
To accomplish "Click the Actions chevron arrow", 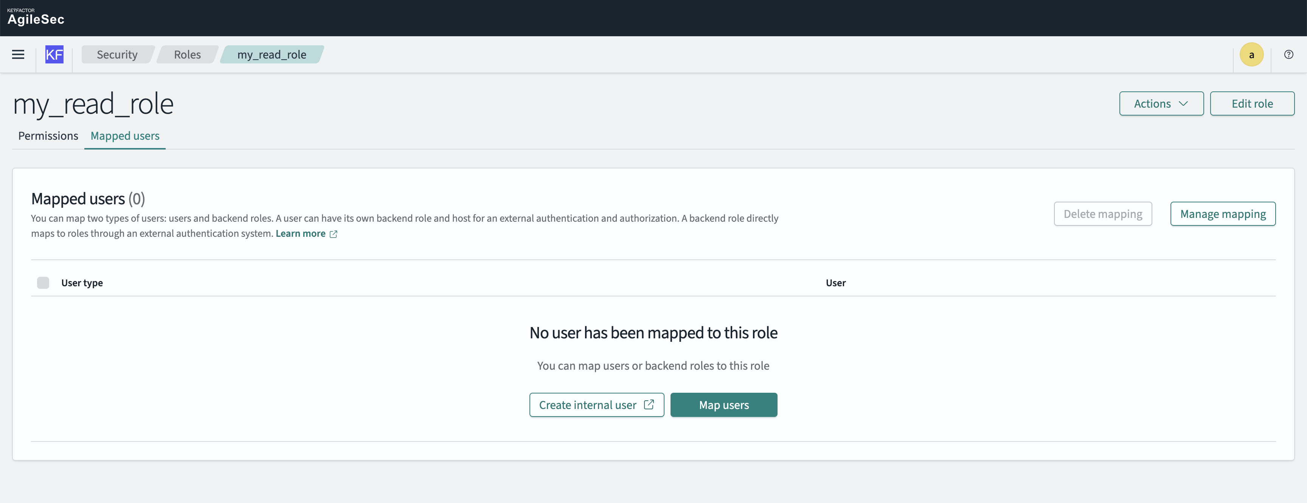I will coord(1184,104).
